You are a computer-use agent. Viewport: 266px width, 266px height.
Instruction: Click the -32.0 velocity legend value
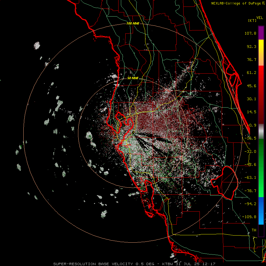point(250,152)
